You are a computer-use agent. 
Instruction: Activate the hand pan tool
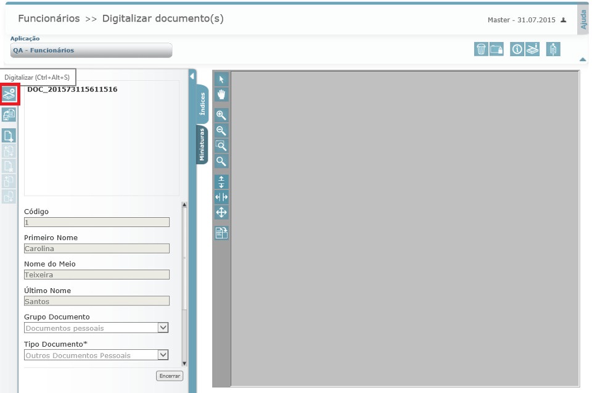click(x=221, y=94)
